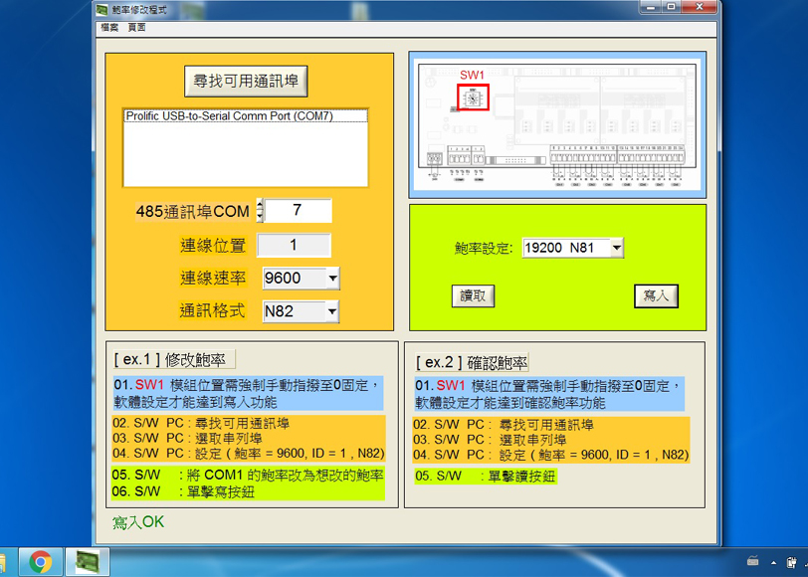Open the 鮑率設定 19200 N81 dropdown

point(617,248)
